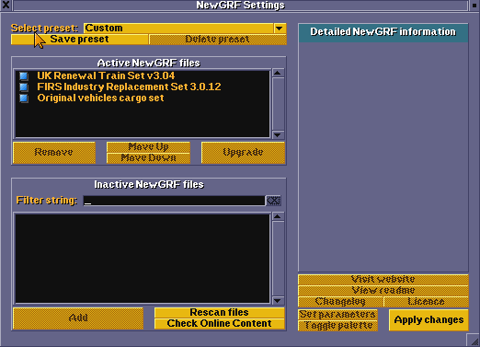Click Apply changes button

tap(429, 320)
